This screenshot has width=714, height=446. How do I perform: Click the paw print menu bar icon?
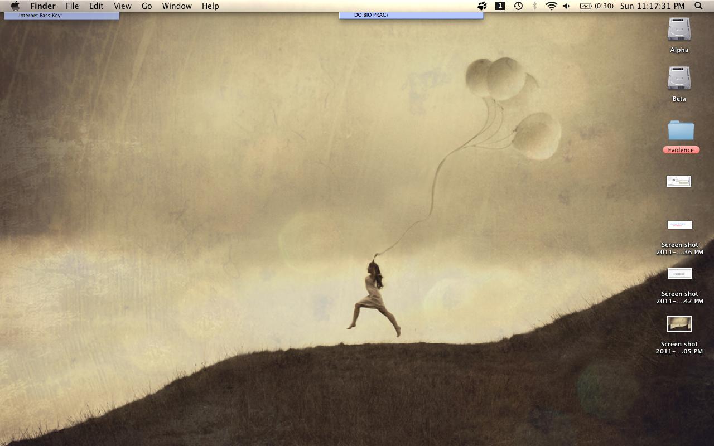(x=483, y=6)
